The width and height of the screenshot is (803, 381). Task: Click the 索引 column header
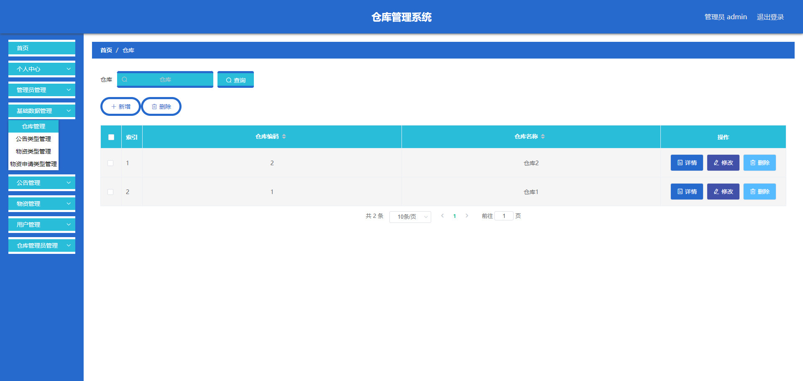(x=132, y=137)
